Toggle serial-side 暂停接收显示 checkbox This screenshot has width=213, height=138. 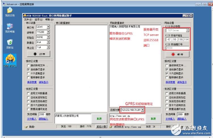point(28,77)
